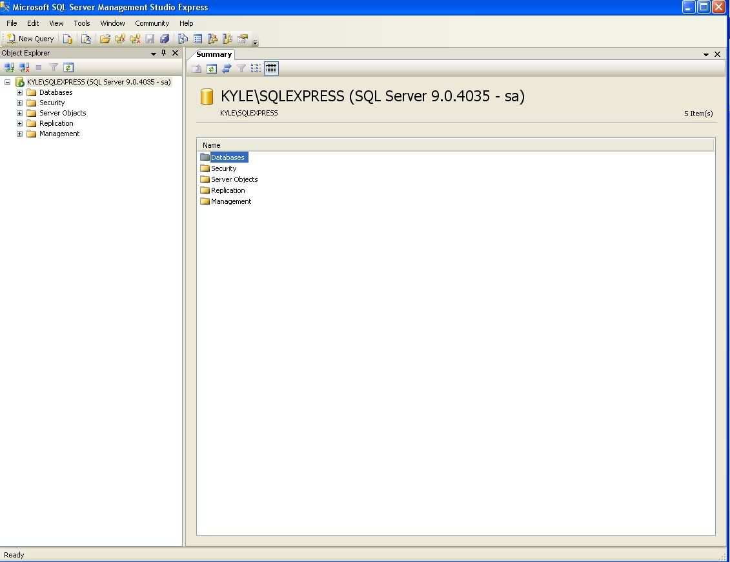The image size is (730, 562).
Task: Refresh the Object Explorer tree
Action: [x=68, y=67]
